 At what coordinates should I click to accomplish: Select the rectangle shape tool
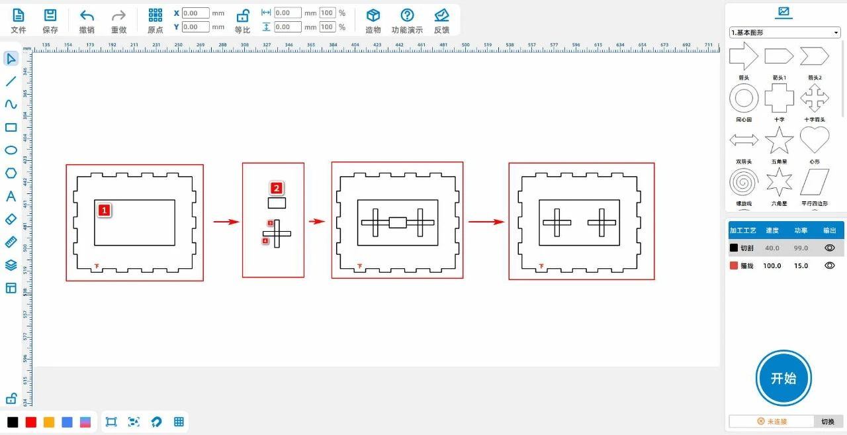click(x=11, y=127)
